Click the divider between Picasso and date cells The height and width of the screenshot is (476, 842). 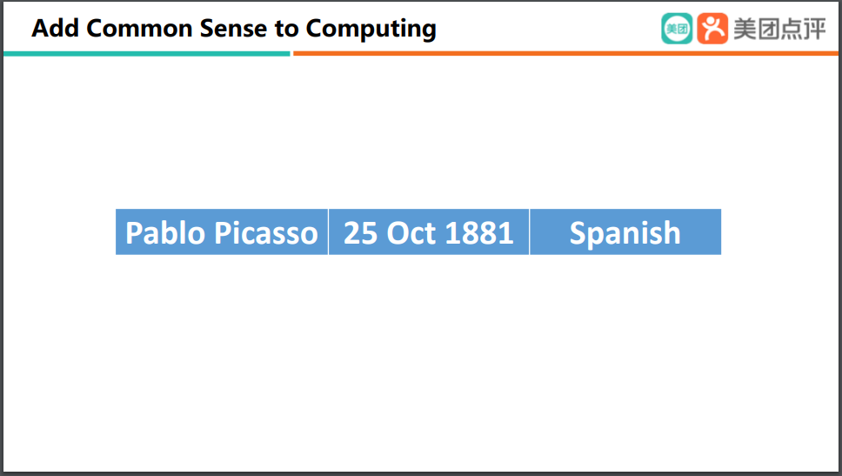click(328, 232)
